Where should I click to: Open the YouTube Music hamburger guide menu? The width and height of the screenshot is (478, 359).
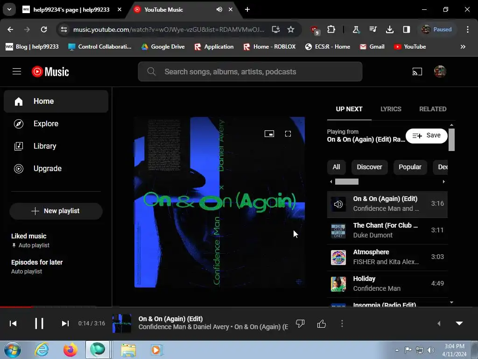pos(17,72)
